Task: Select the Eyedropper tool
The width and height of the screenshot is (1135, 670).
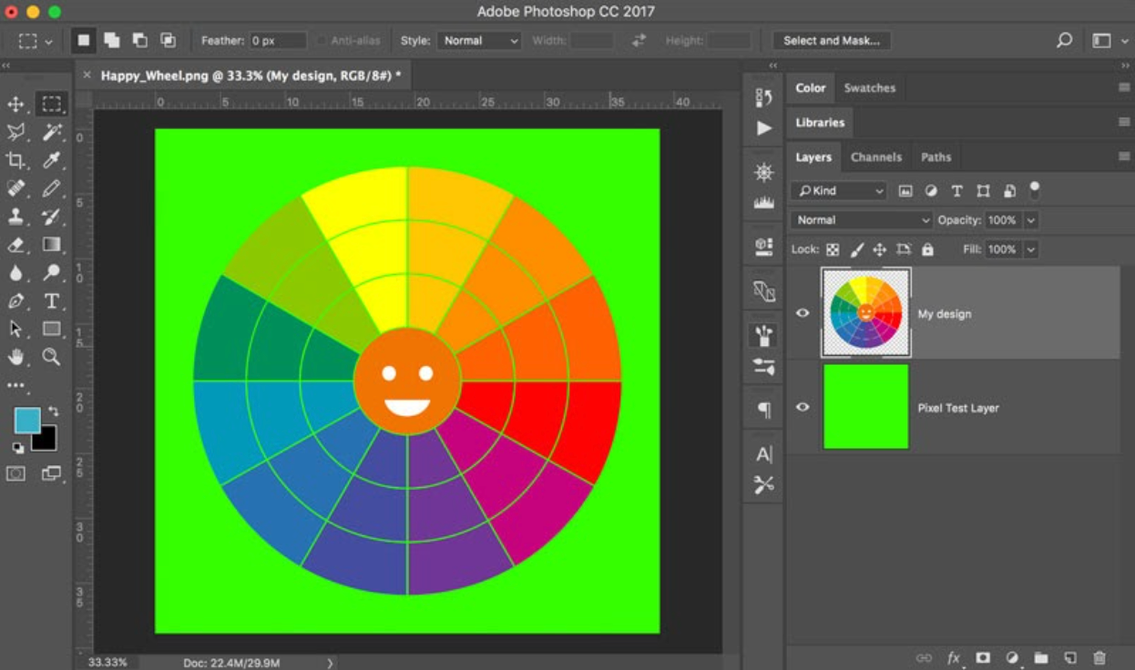Action: tap(52, 161)
